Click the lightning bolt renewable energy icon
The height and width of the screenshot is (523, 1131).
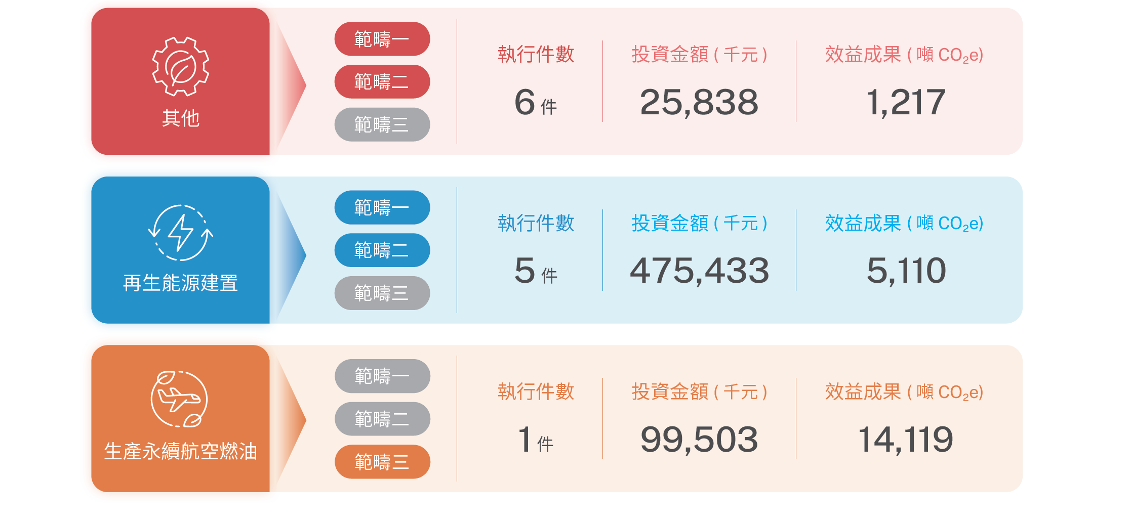[x=181, y=233]
